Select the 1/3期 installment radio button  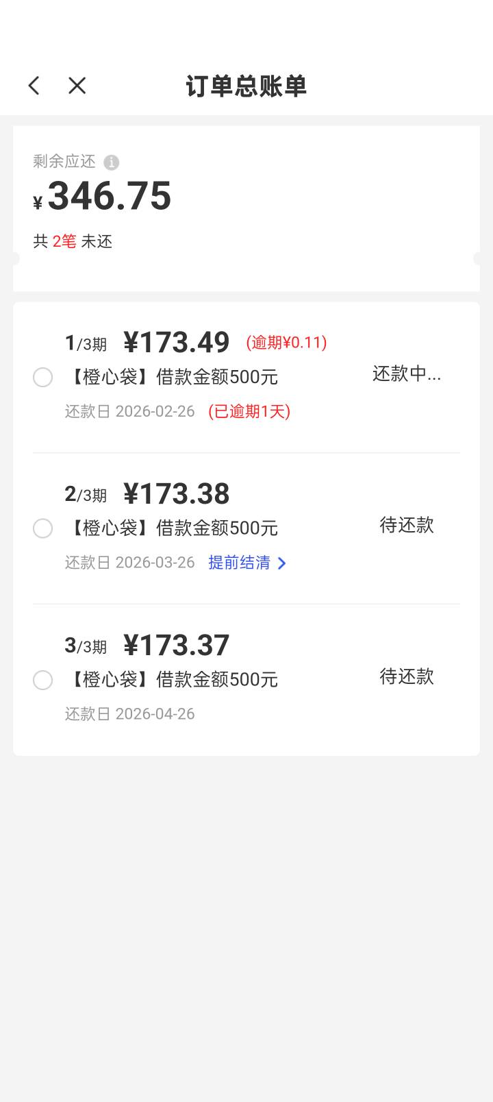[42, 378]
